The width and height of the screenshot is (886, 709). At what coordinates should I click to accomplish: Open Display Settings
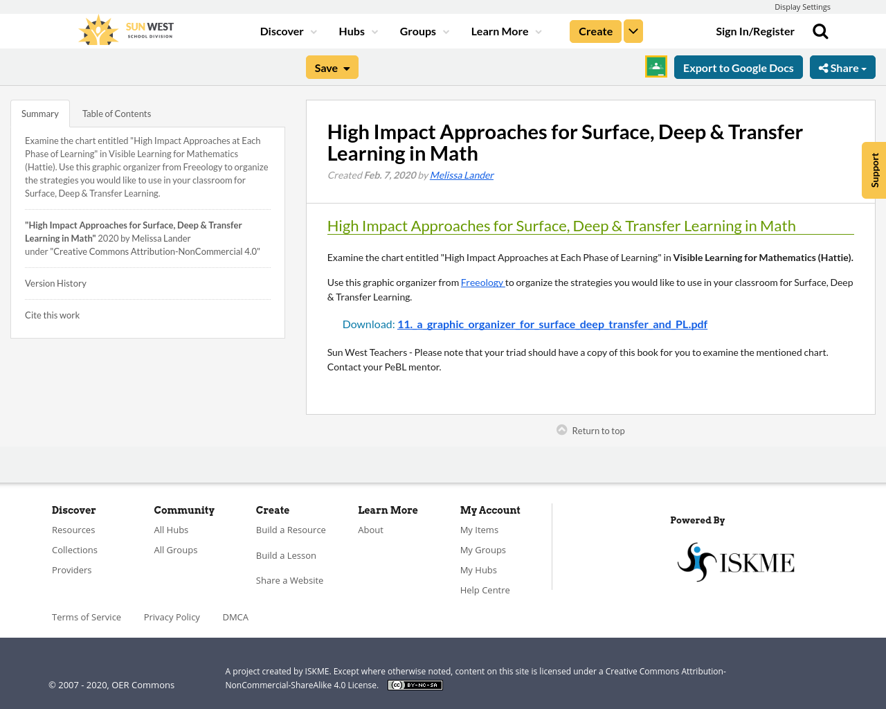[802, 6]
